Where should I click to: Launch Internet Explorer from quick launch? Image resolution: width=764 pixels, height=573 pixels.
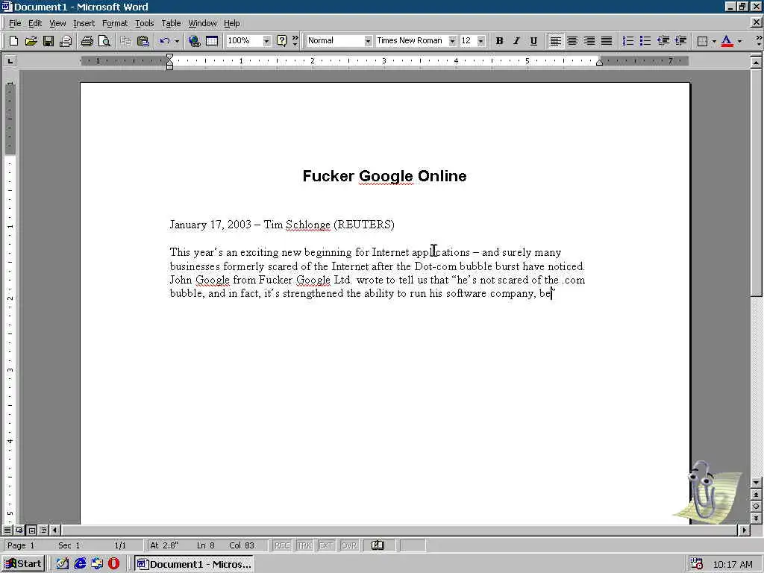tap(80, 564)
